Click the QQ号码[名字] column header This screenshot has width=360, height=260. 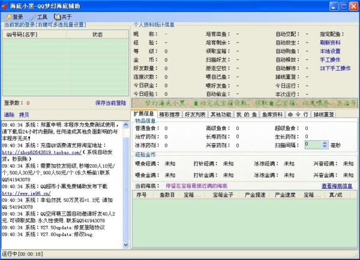click(x=34, y=35)
